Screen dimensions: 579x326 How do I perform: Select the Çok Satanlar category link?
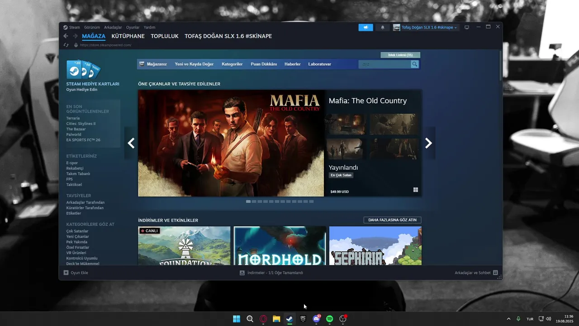pyautogui.click(x=77, y=231)
